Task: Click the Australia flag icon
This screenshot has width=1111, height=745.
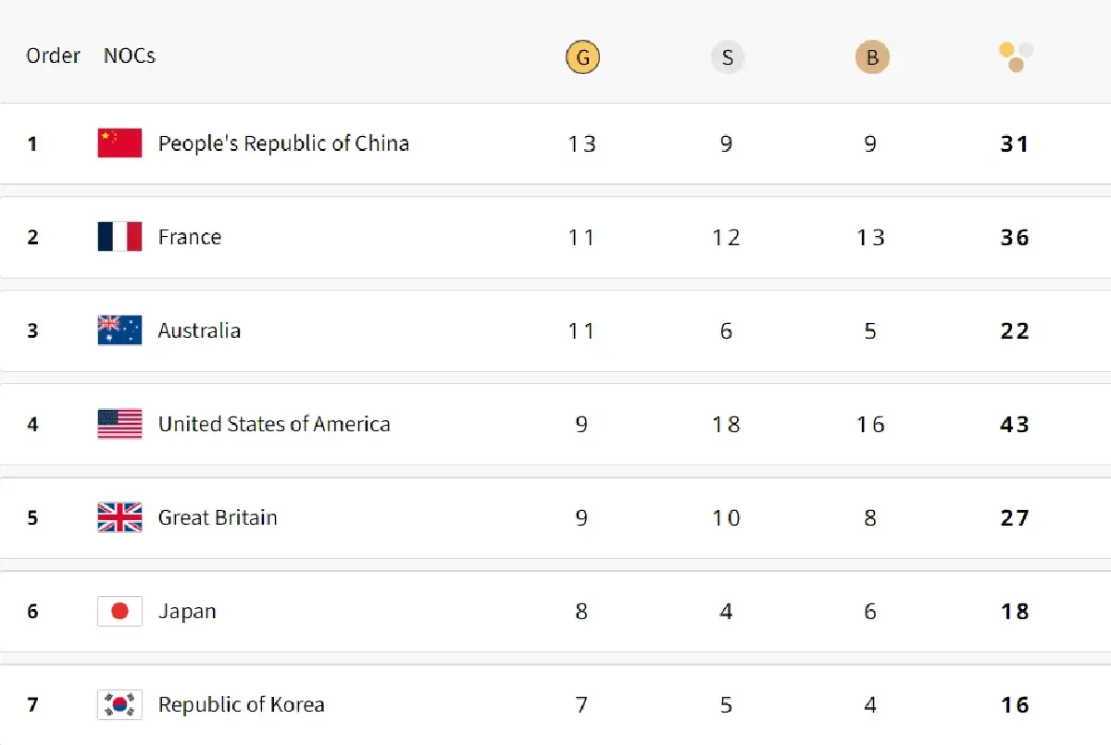Action: pyautogui.click(x=119, y=330)
